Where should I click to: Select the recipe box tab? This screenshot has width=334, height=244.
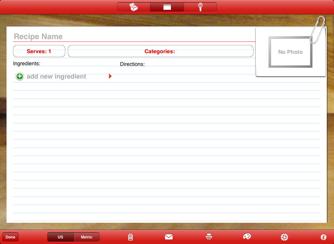coord(134,7)
